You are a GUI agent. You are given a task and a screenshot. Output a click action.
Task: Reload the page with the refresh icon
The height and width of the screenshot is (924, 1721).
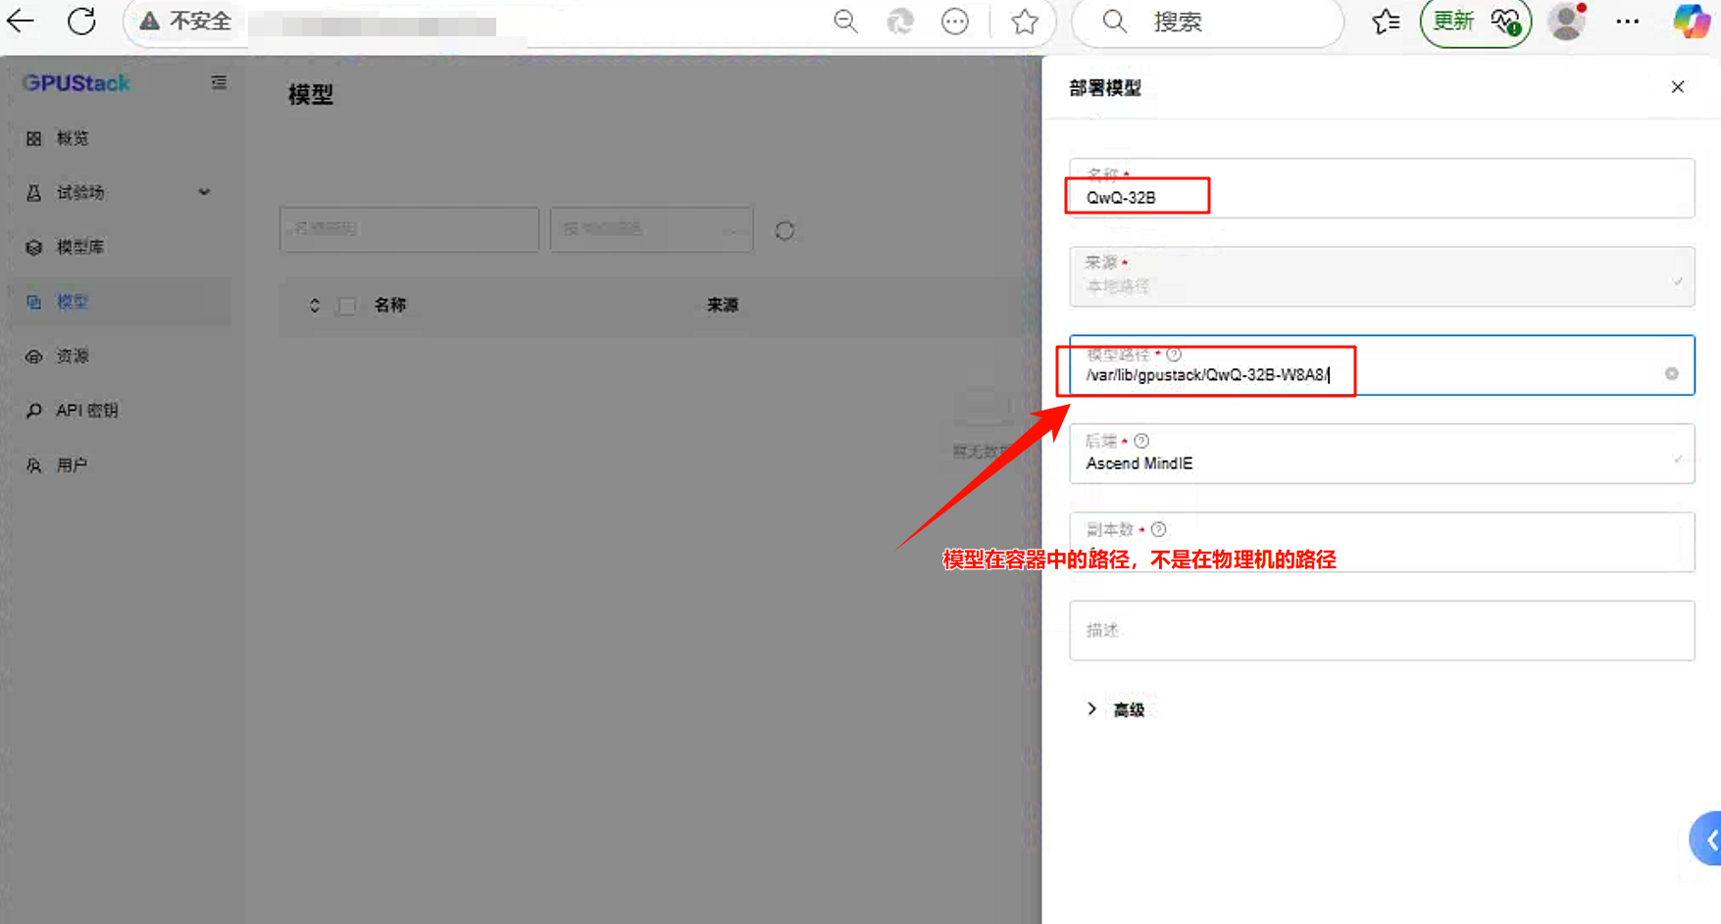[x=81, y=21]
